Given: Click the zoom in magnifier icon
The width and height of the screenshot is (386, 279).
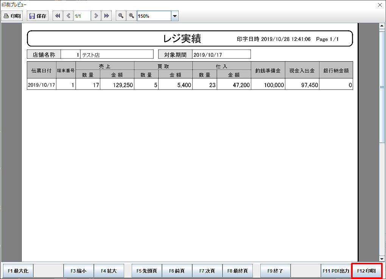Looking at the screenshot, I should point(131,16).
